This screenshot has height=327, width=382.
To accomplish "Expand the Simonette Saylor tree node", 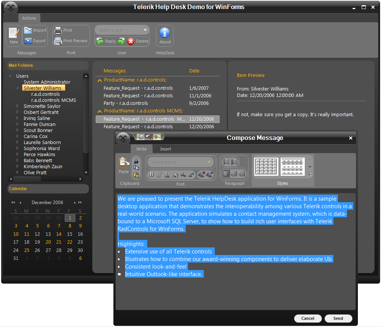I will tap(17, 106).
